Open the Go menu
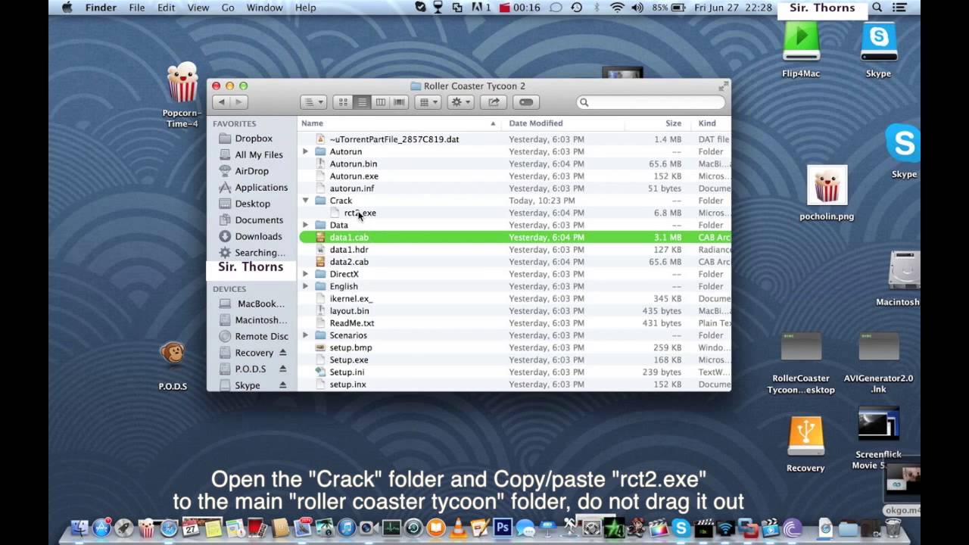 [228, 8]
